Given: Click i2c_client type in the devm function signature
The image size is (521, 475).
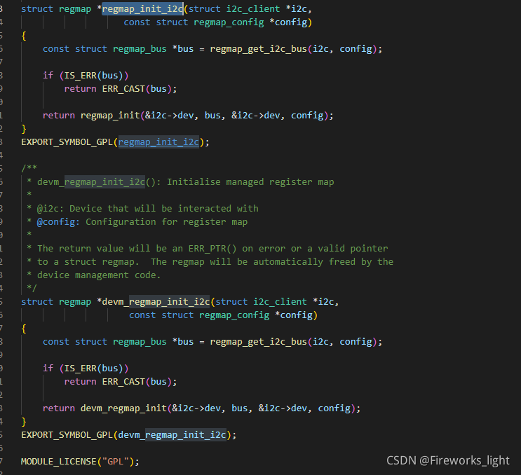Looking at the screenshot, I should pyautogui.click(x=280, y=302).
